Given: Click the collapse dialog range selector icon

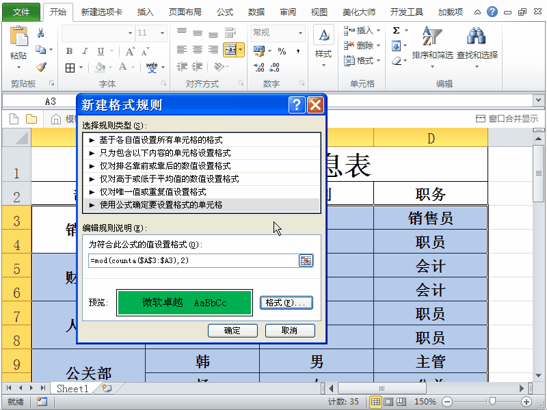Looking at the screenshot, I should [x=306, y=260].
